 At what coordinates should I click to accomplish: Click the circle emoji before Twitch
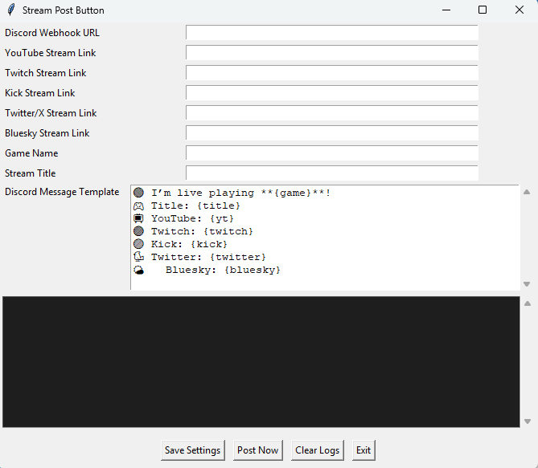(x=138, y=231)
